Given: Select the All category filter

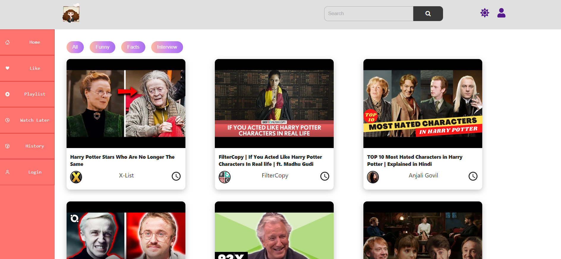Looking at the screenshot, I should [75, 47].
